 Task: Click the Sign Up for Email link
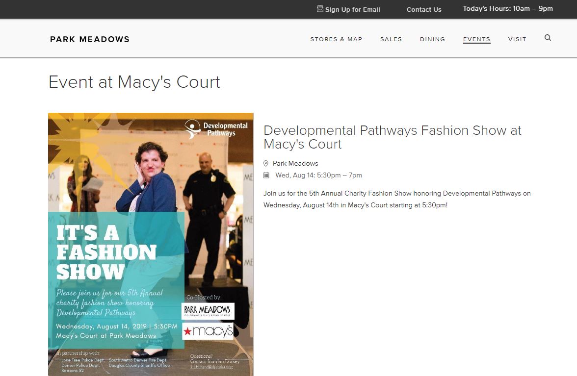pyautogui.click(x=352, y=9)
